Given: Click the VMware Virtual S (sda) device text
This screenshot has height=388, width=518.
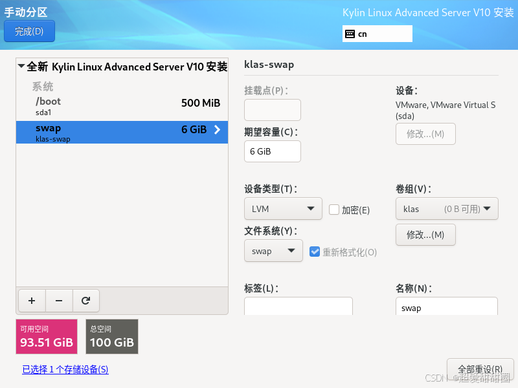Looking at the screenshot, I should [x=445, y=110].
